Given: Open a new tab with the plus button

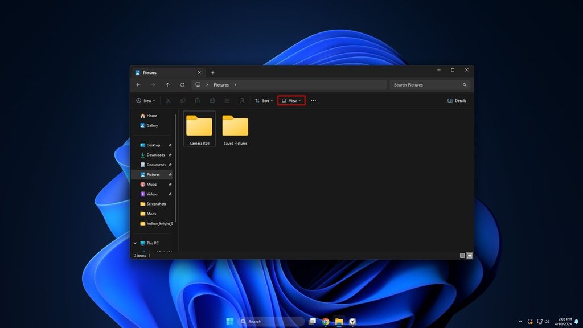Looking at the screenshot, I should (212, 72).
